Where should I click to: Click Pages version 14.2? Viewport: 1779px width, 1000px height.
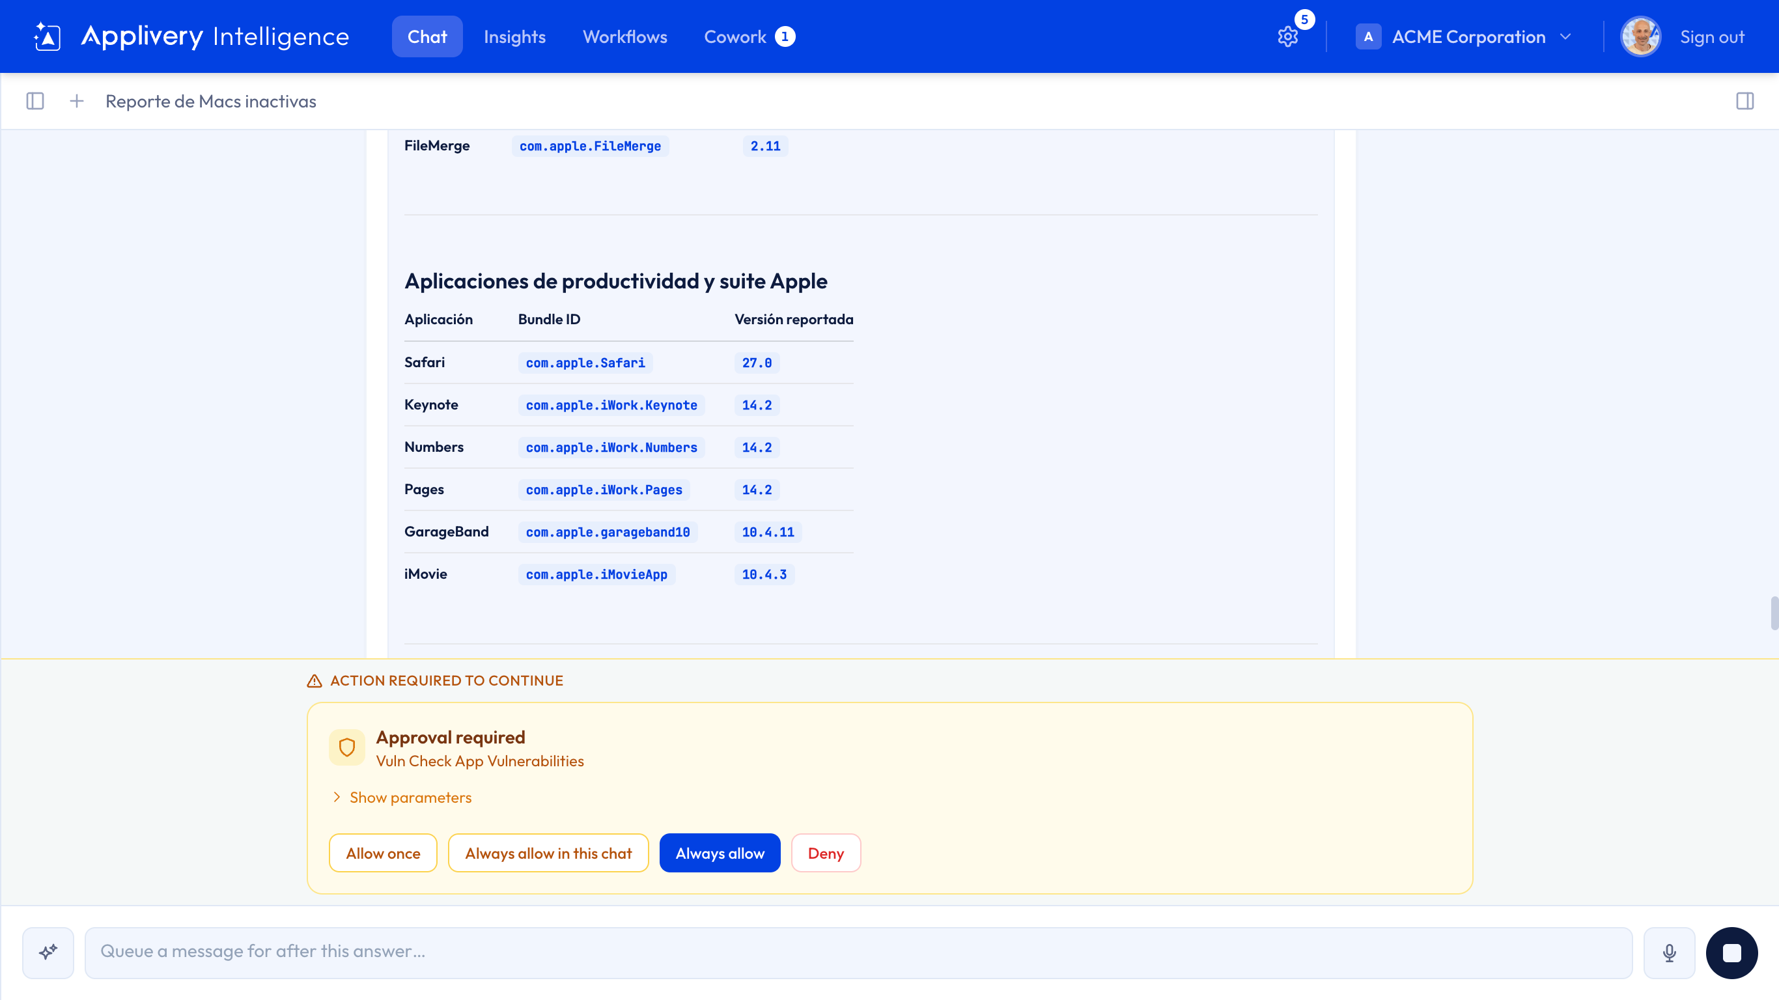click(x=757, y=490)
